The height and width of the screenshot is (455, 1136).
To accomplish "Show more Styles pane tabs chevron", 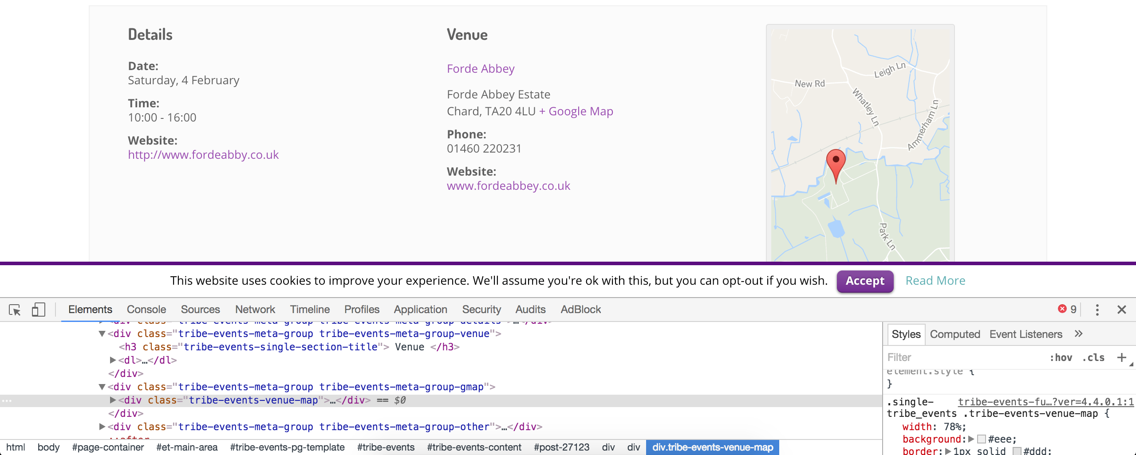I will (1079, 334).
